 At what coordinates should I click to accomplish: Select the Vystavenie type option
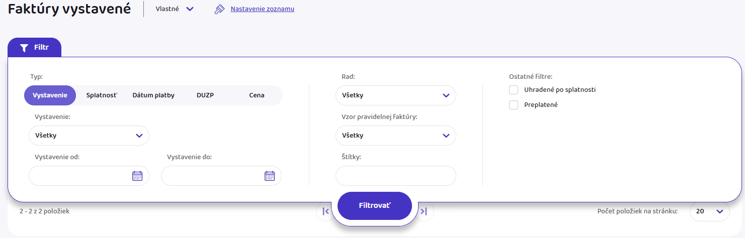tap(50, 95)
